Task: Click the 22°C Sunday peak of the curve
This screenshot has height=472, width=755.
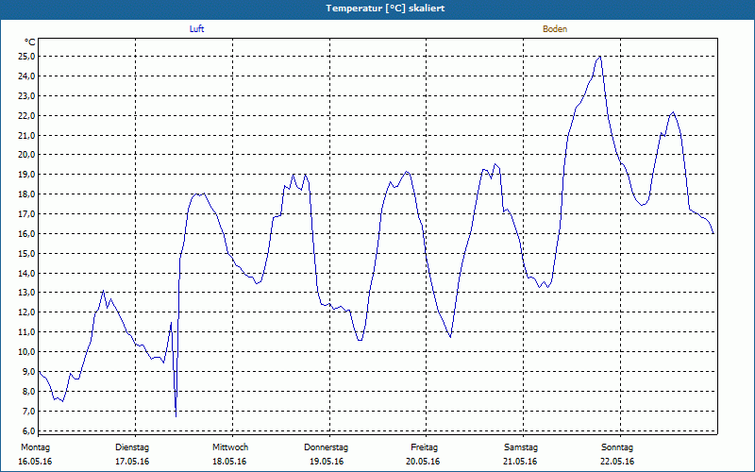Action: click(x=673, y=112)
